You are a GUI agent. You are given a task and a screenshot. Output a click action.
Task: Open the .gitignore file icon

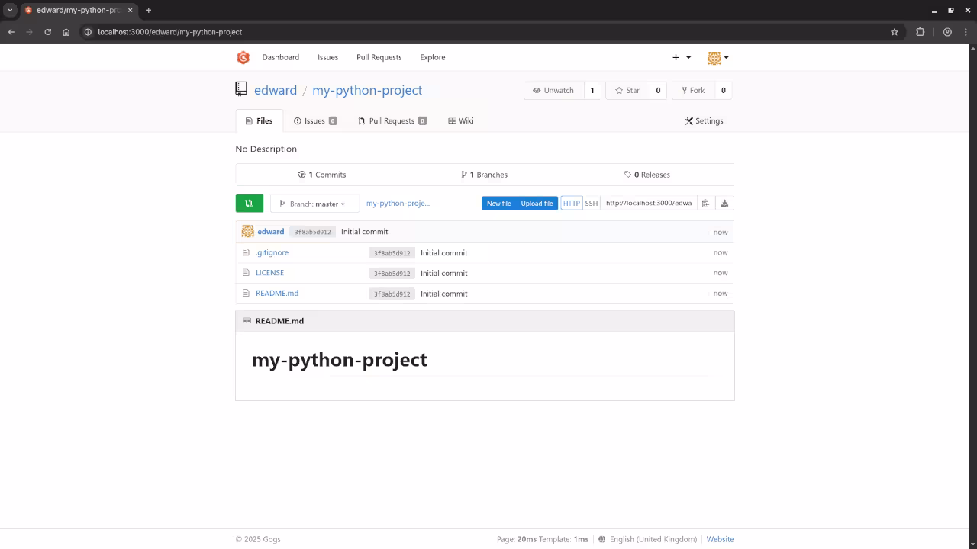pyautogui.click(x=246, y=252)
